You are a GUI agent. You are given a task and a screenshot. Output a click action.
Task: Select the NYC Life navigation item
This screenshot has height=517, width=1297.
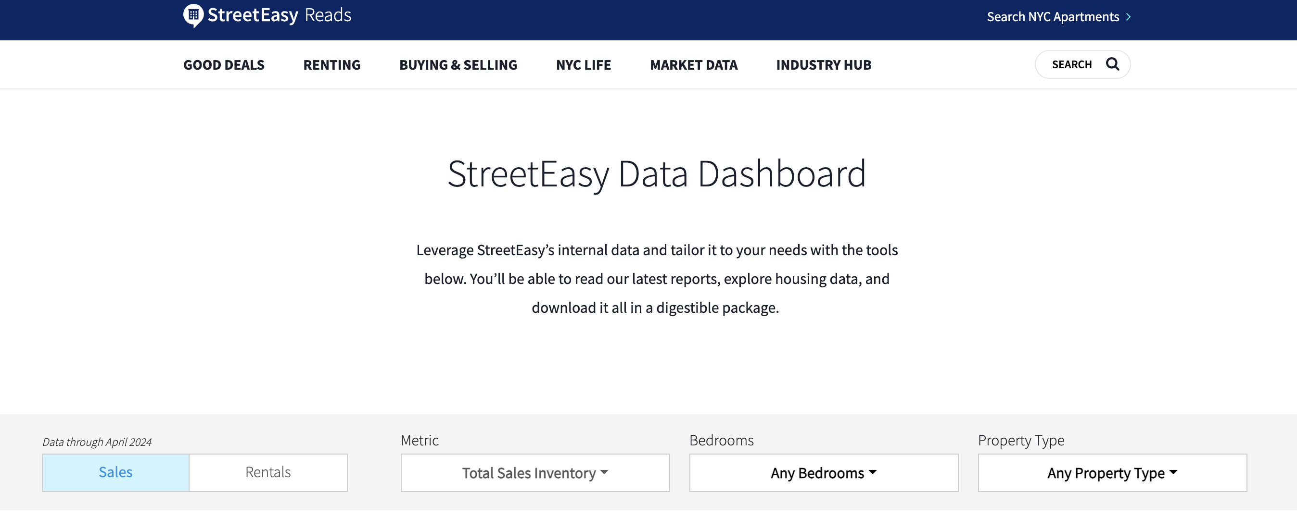point(583,64)
